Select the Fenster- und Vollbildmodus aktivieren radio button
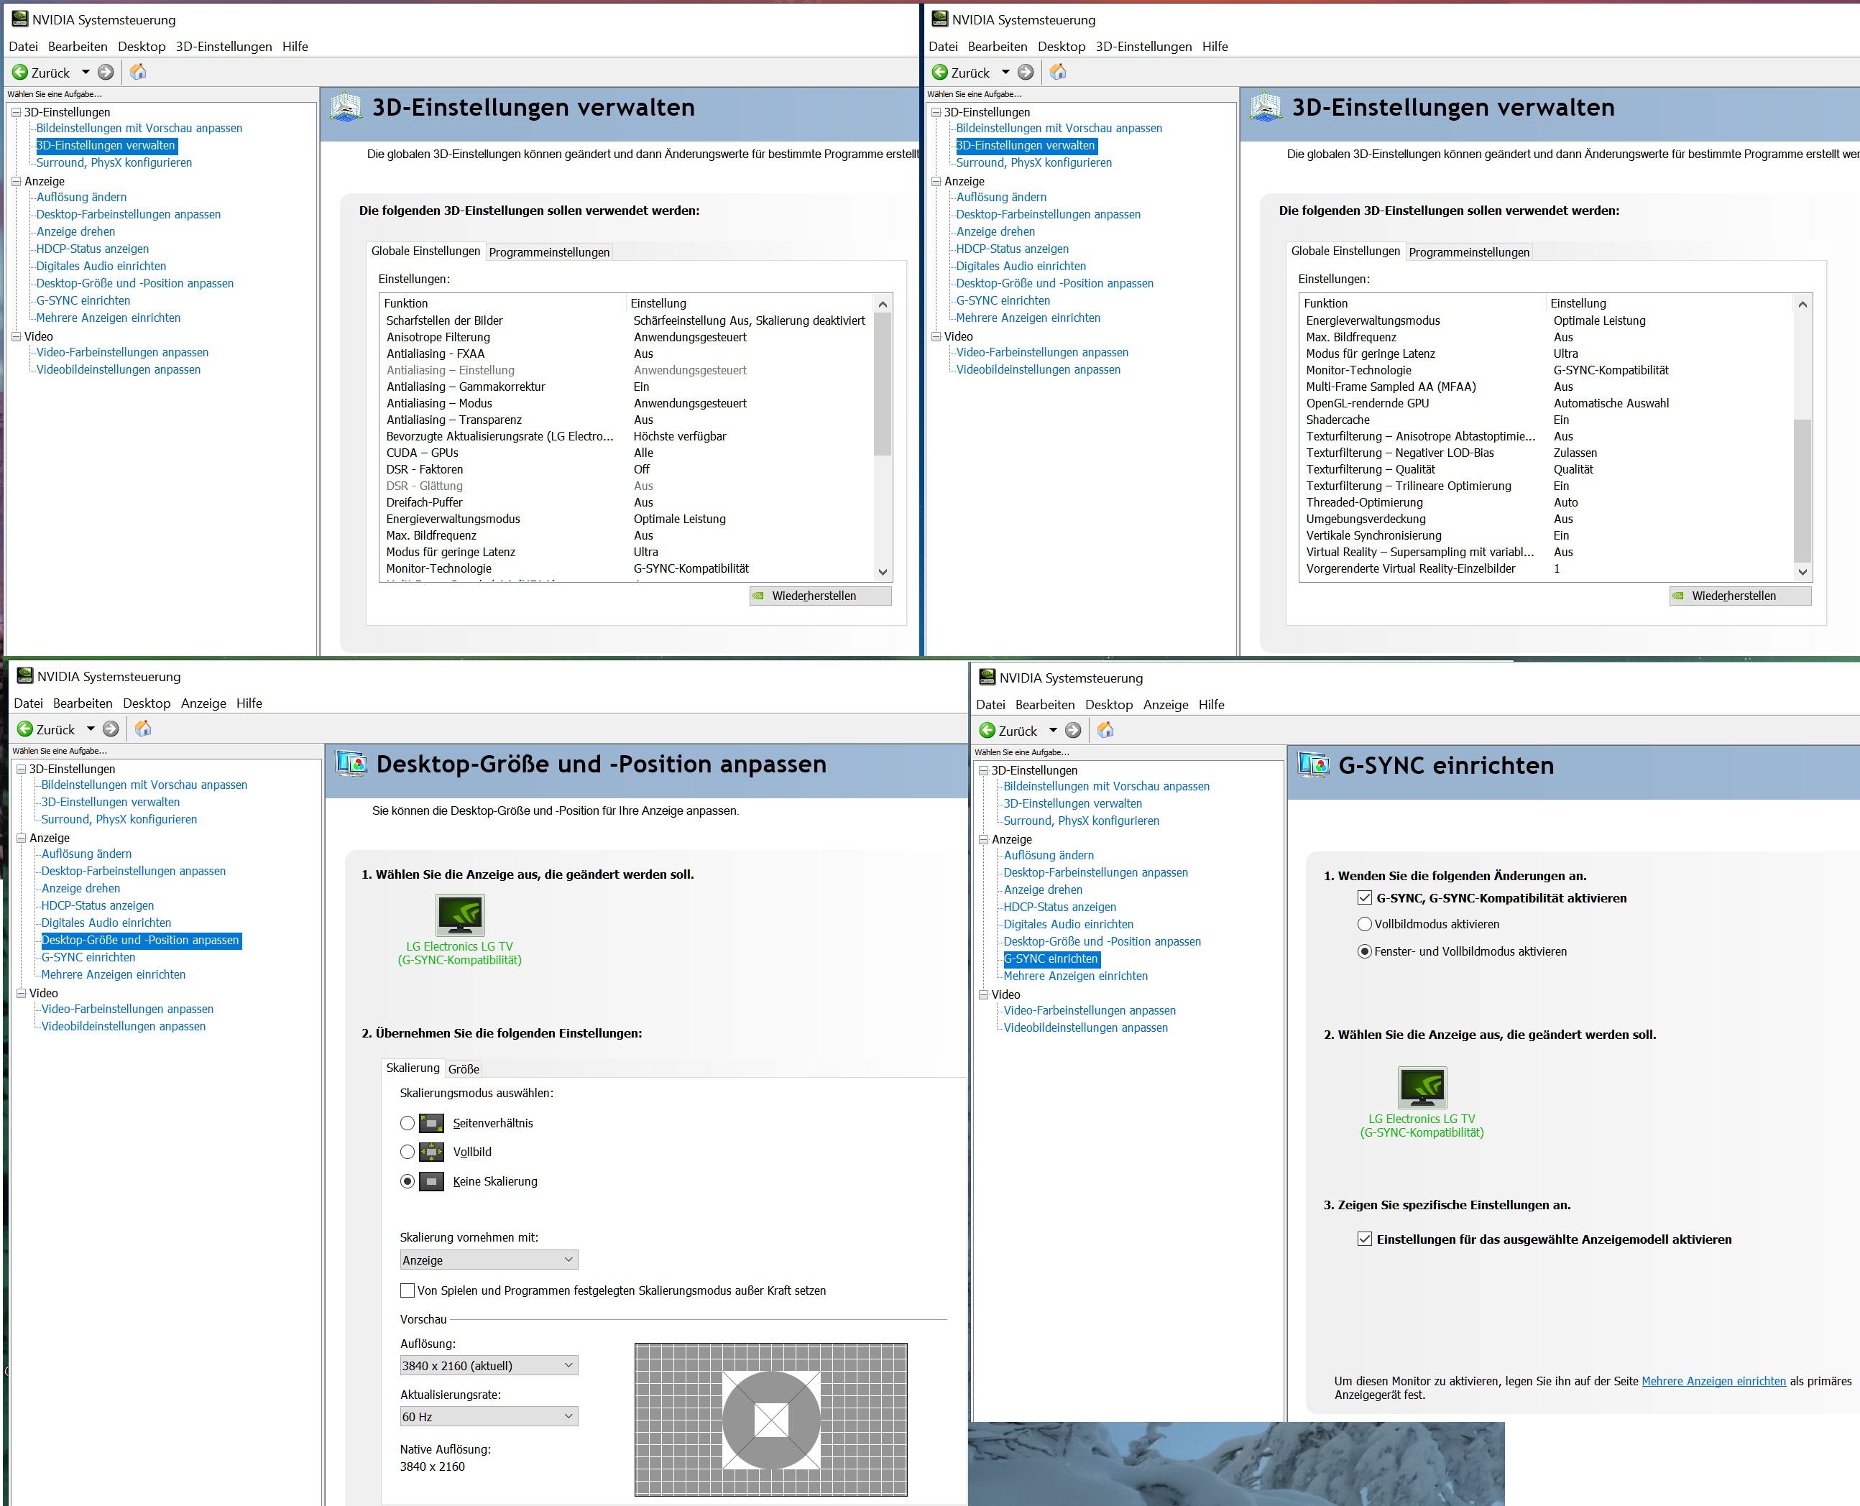 click(x=1365, y=951)
